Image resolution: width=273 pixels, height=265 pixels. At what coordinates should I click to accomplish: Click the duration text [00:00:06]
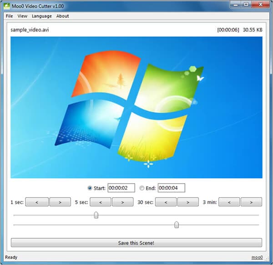click(228, 30)
